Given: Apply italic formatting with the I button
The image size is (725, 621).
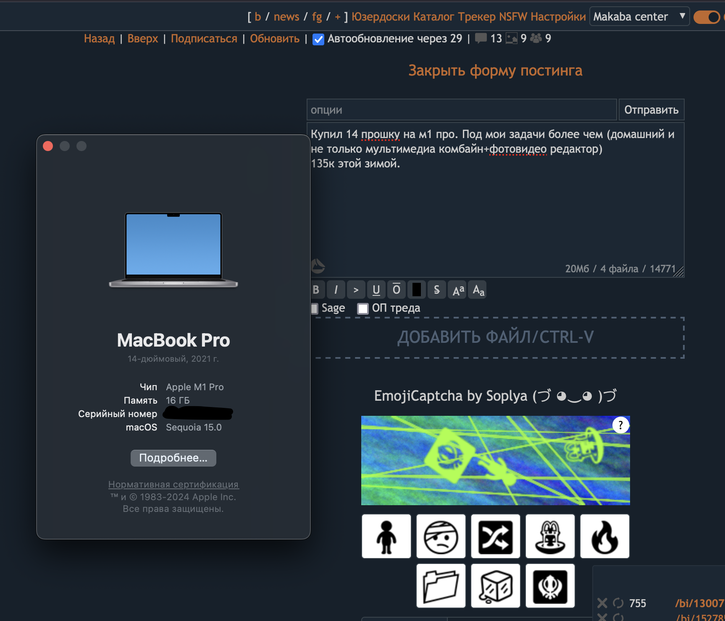Looking at the screenshot, I should [336, 290].
